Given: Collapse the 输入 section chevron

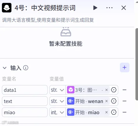Looking at the screenshot, I should pos(5,68).
